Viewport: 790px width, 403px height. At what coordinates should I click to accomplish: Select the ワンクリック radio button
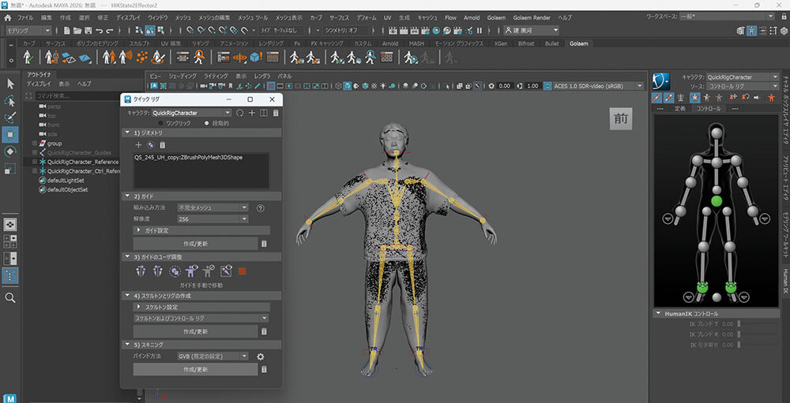pos(160,123)
